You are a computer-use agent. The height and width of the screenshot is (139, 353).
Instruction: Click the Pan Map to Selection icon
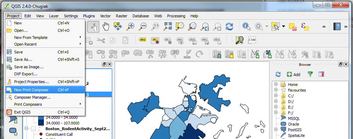(x=118, y=27)
